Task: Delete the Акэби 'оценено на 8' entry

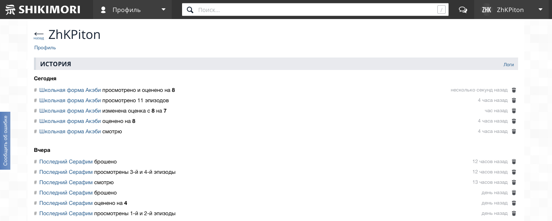Action: click(514, 121)
